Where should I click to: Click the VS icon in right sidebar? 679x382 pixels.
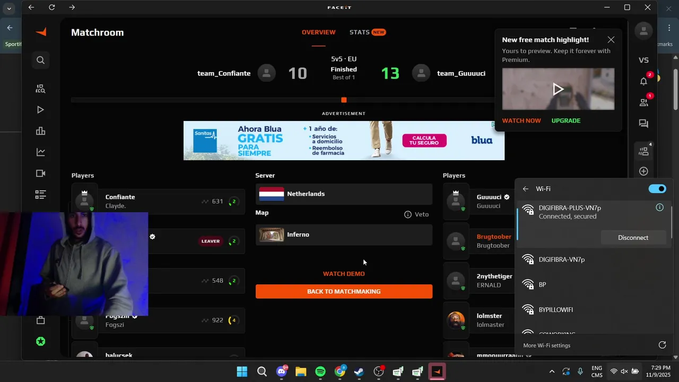(643, 60)
